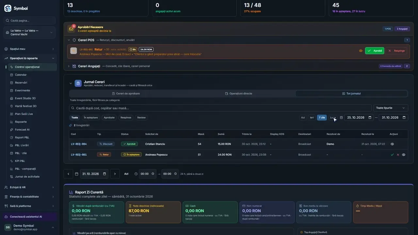The width and height of the screenshot is (418, 235).
Task: Click the Caută pagina search field
Action: [30, 21]
